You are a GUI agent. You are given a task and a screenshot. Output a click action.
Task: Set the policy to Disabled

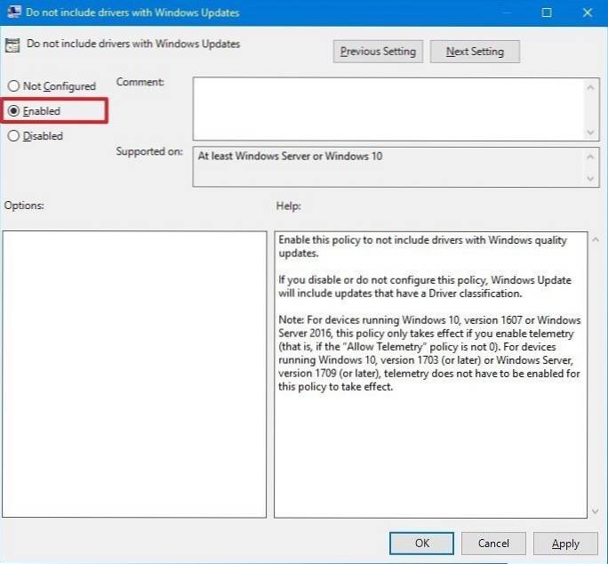[13, 136]
